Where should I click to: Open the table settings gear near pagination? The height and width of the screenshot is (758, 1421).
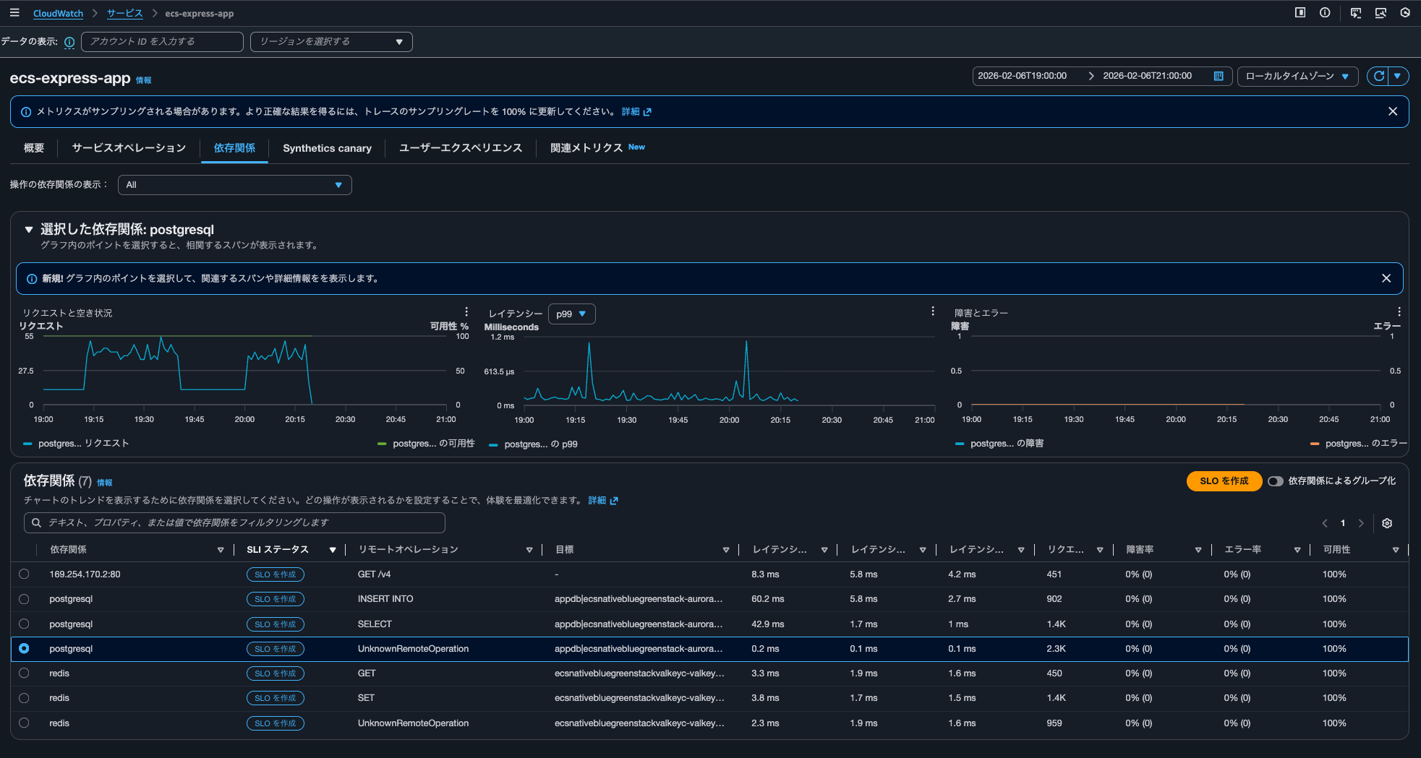[1387, 522]
